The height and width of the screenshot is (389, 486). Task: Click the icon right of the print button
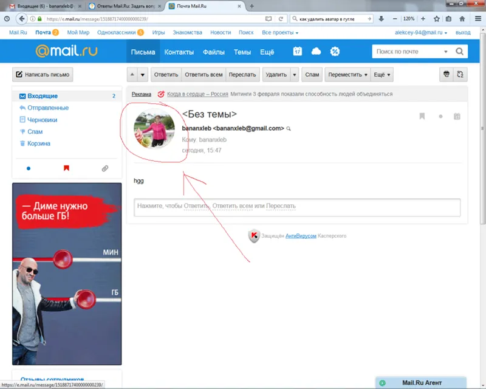click(460, 74)
